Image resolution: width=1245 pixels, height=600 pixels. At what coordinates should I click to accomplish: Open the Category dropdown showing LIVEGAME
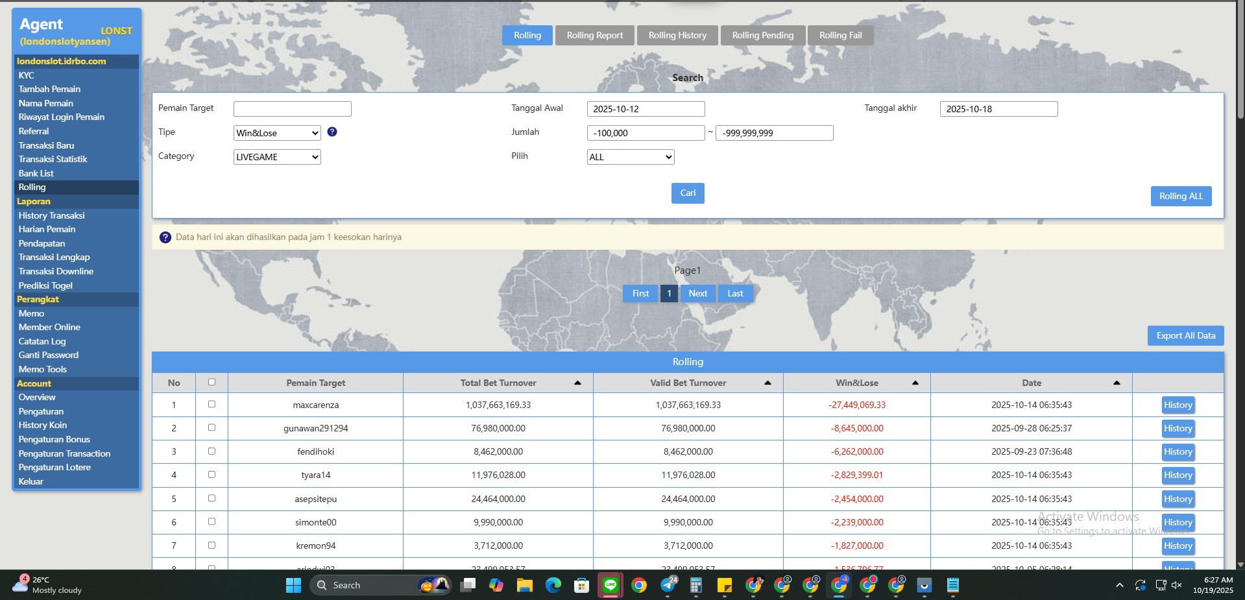(277, 157)
